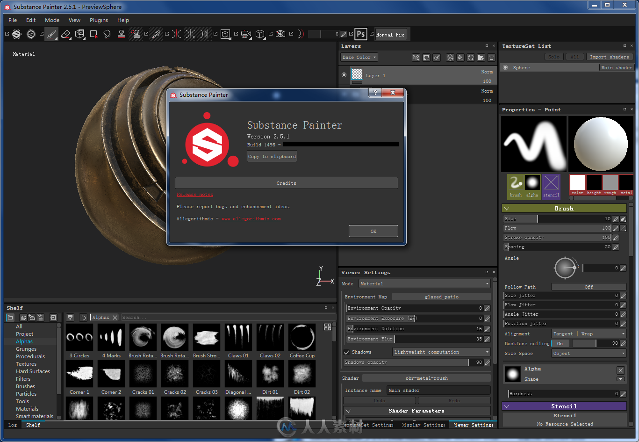Select the Eraser tool in toolbar
639x442 pixels.
(65, 34)
